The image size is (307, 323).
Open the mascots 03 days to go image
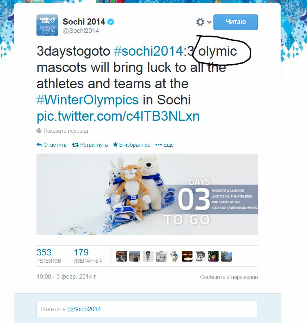(x=147, y=194)
